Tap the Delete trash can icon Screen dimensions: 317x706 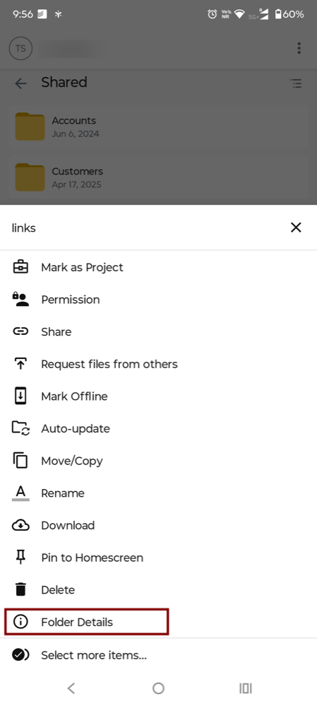coord(20,590)
